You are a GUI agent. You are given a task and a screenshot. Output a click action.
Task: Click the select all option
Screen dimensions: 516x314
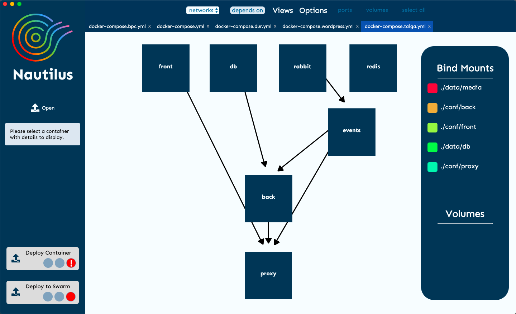(x=414, y=10)
